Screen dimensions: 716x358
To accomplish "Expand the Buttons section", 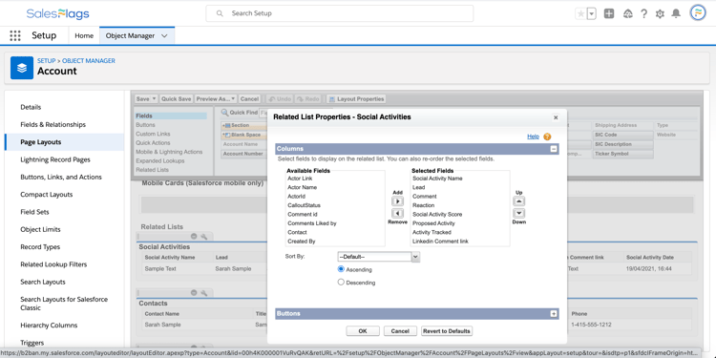I will (x=554, y=314).
